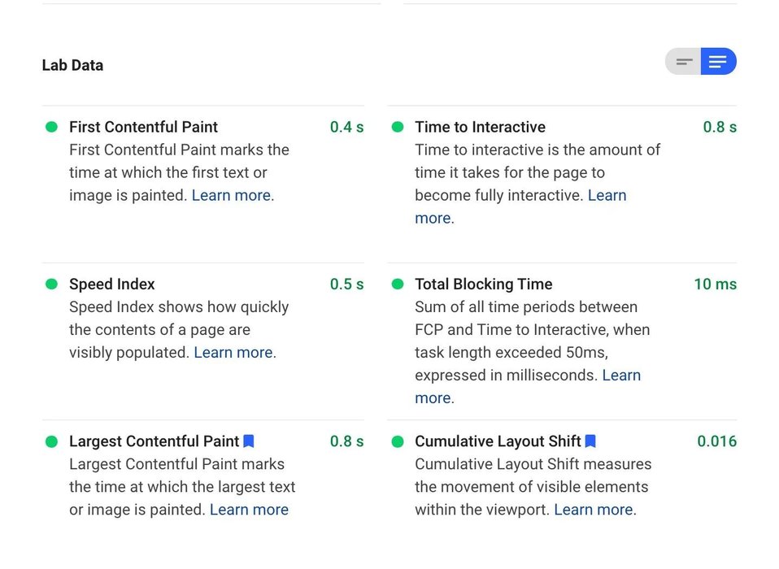Click the 0.016 layout shift score
Viewport: 779px width, 569px height.
716,441
